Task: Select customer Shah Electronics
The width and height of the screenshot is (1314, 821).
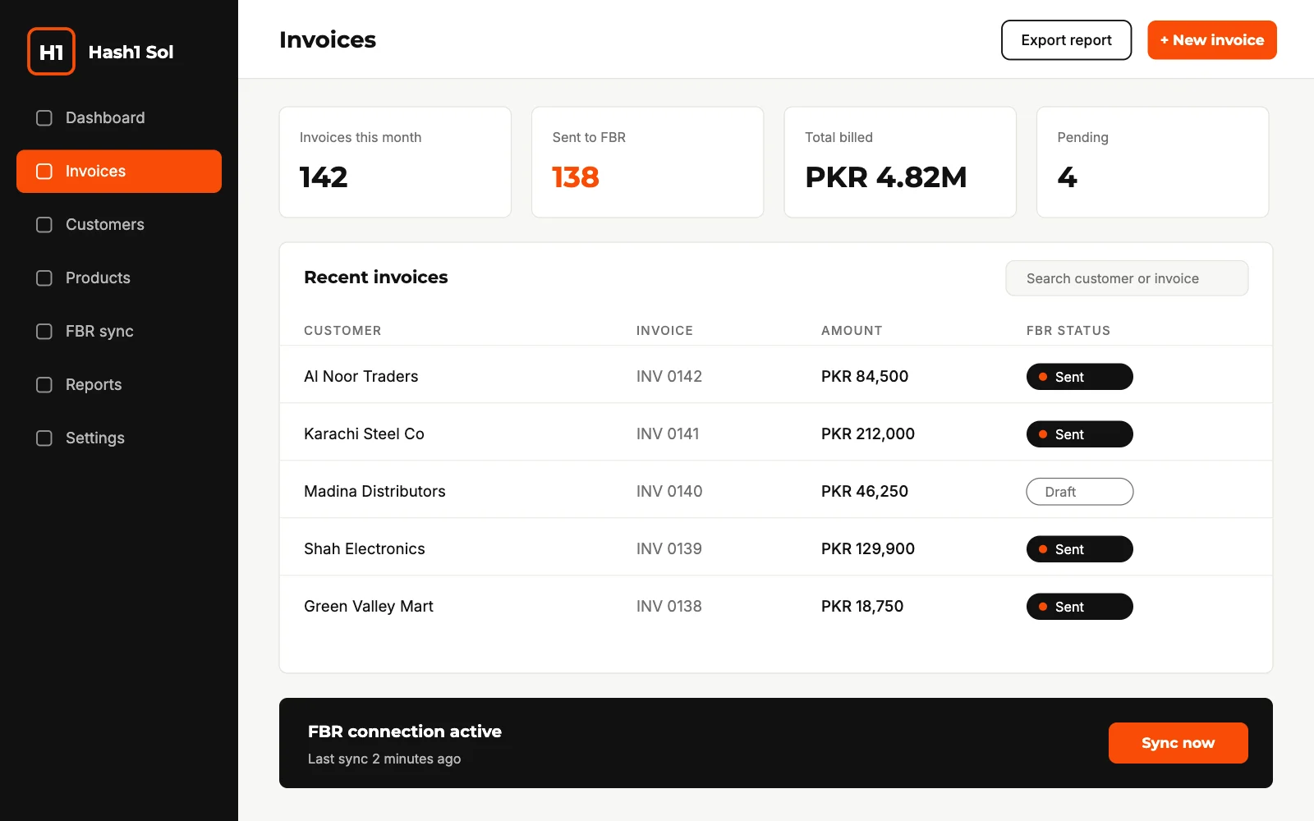Action: [364, 549]
